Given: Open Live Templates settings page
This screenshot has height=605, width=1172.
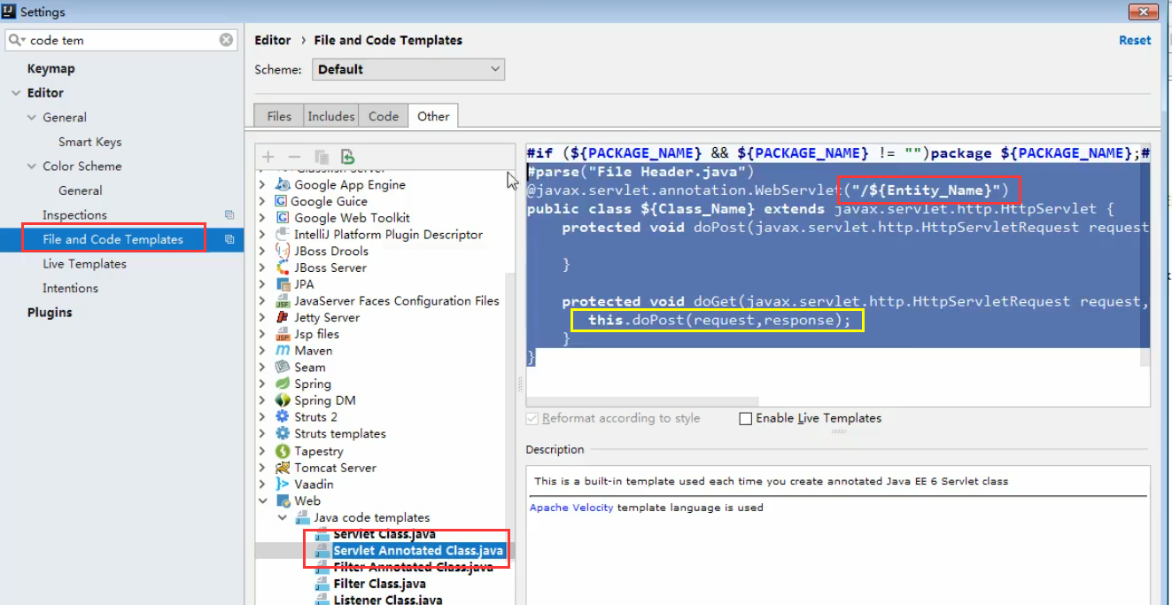Looking at the screenshot, I should click(85, 264).
